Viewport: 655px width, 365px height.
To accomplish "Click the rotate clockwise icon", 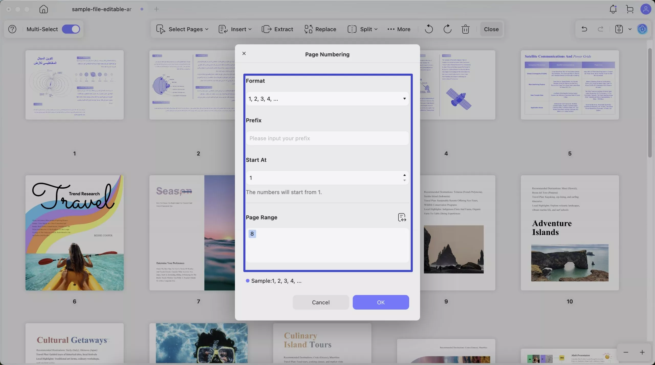I will pos(447,29).
